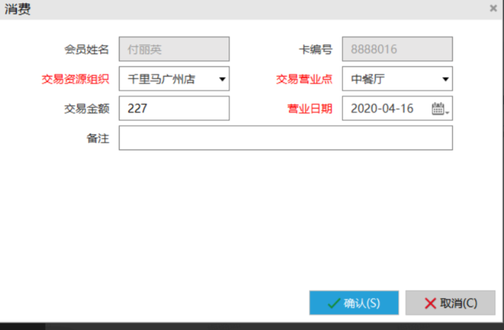Click the date text 2020-04-16
The height and width of the screenshot is (330, 504).
pos(382,108)
